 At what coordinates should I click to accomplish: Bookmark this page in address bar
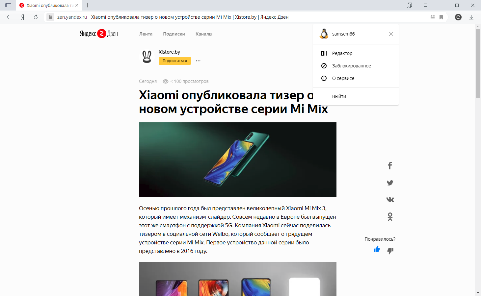click(x=441, y=17)
